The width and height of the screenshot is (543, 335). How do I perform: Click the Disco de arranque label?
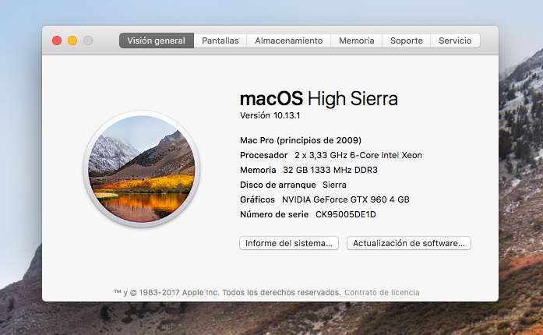pos(278,185)
